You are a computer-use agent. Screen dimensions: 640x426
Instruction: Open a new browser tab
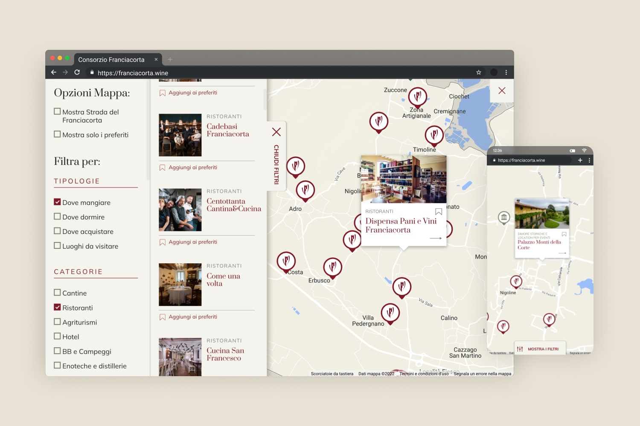[x=170, y=60]
